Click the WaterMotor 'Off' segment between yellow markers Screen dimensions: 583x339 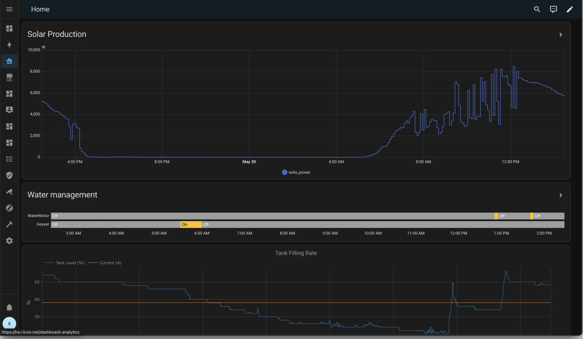(514, 216)
